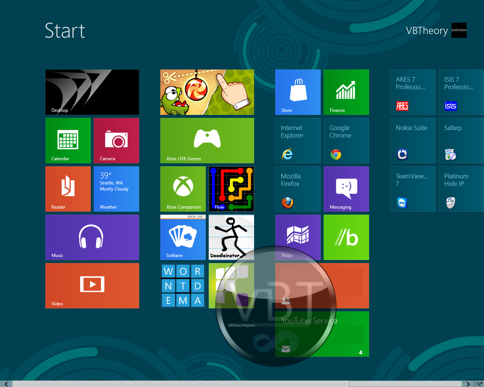Open the Finance tile

point(346,92)
